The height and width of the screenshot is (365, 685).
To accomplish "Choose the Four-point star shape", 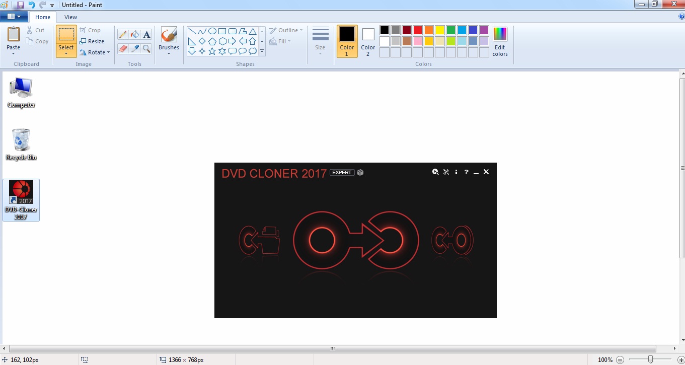I will point(202,51).
